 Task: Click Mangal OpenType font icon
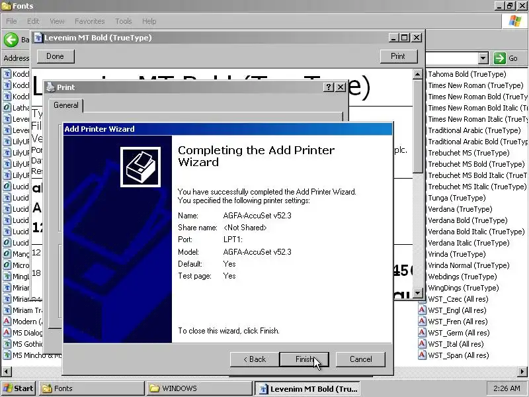pyautogui.click(x=7, y=254)
